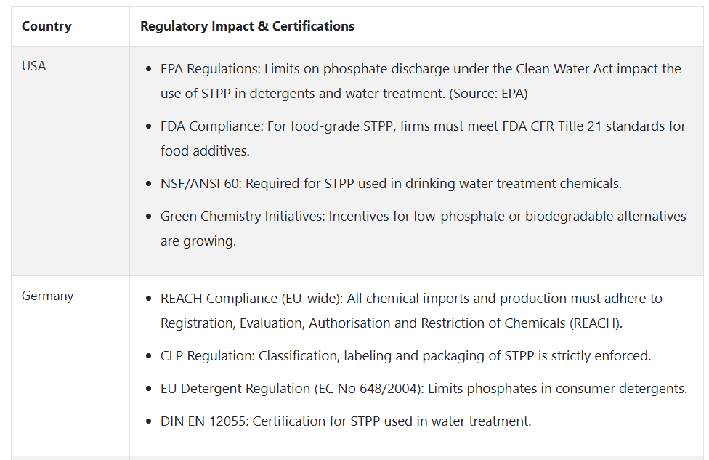This screenshot has height=460, width=709.
Task: Select the Germany country cell
Action: coord(47,296)
